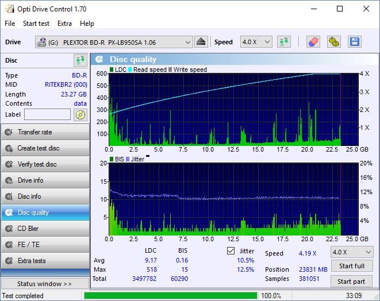The width and height of the screenshot is (380, 301).
Task: Click the Disc quality header disc icon
Action: [x=99, y=59]
